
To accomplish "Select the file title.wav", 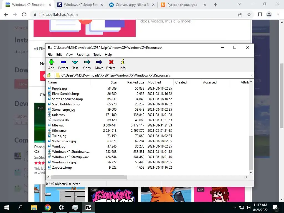I will [x=58, y=125].
